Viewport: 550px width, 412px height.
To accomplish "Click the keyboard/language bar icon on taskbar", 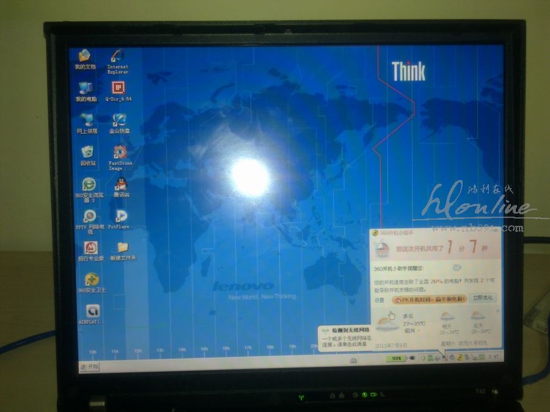I will point(353,360).
